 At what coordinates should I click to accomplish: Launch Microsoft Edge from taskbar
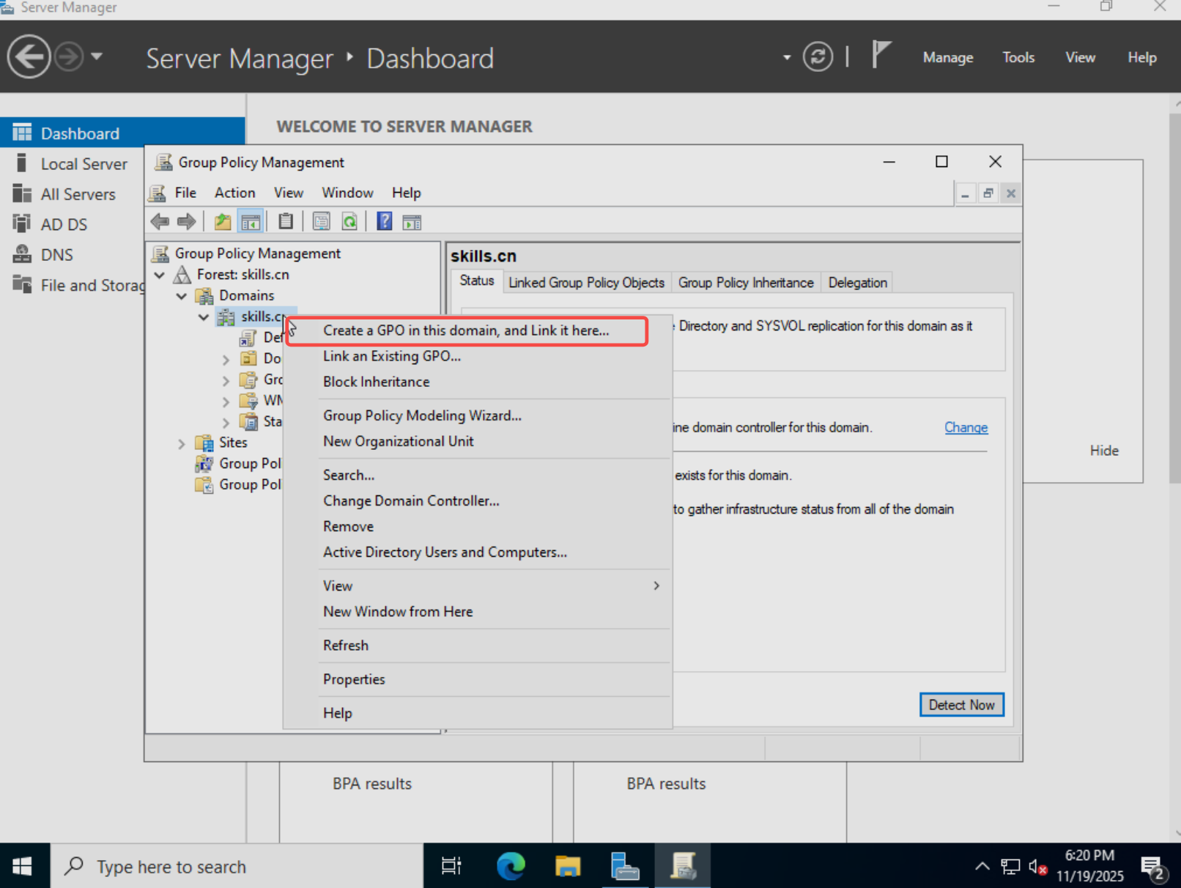pyautogui.click(x=511, y=866)
